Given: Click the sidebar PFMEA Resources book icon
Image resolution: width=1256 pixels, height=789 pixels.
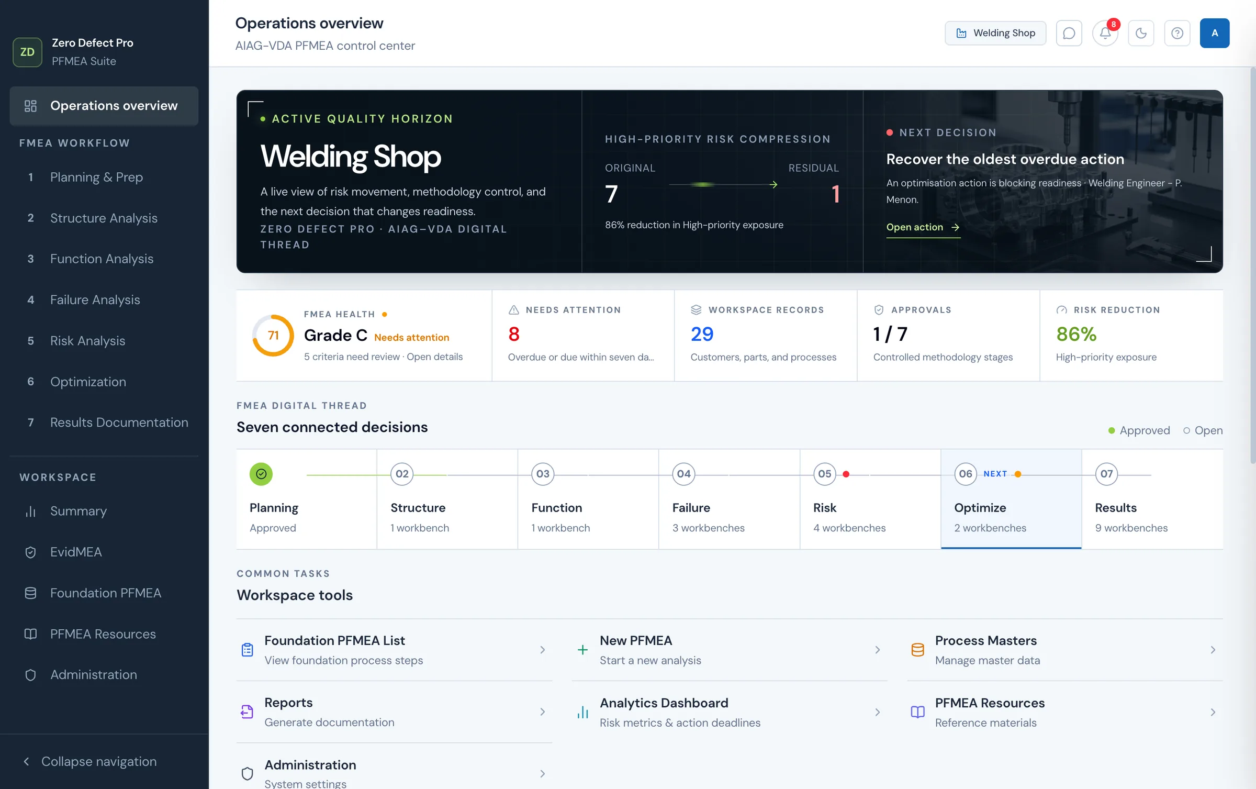Looking at the screenshot, I should click(30, 634).
